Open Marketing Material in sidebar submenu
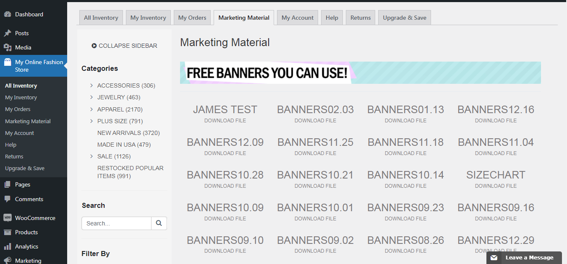The image size is (567, 264). coord(28,121)
